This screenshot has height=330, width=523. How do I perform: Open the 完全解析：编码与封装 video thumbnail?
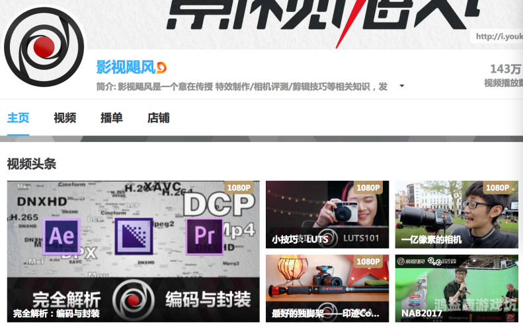click(134, 251)
